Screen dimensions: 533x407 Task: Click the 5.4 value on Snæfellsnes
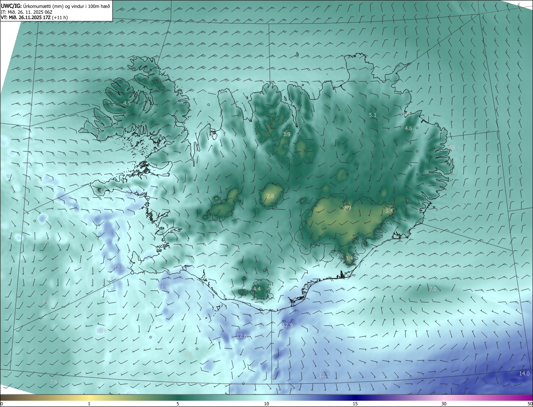pyautogui.click(x=100, y=190)
